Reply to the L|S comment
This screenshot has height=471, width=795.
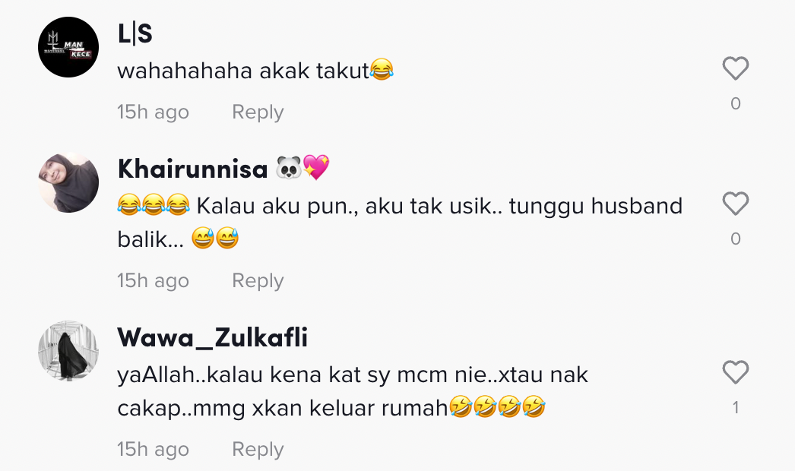258,112
